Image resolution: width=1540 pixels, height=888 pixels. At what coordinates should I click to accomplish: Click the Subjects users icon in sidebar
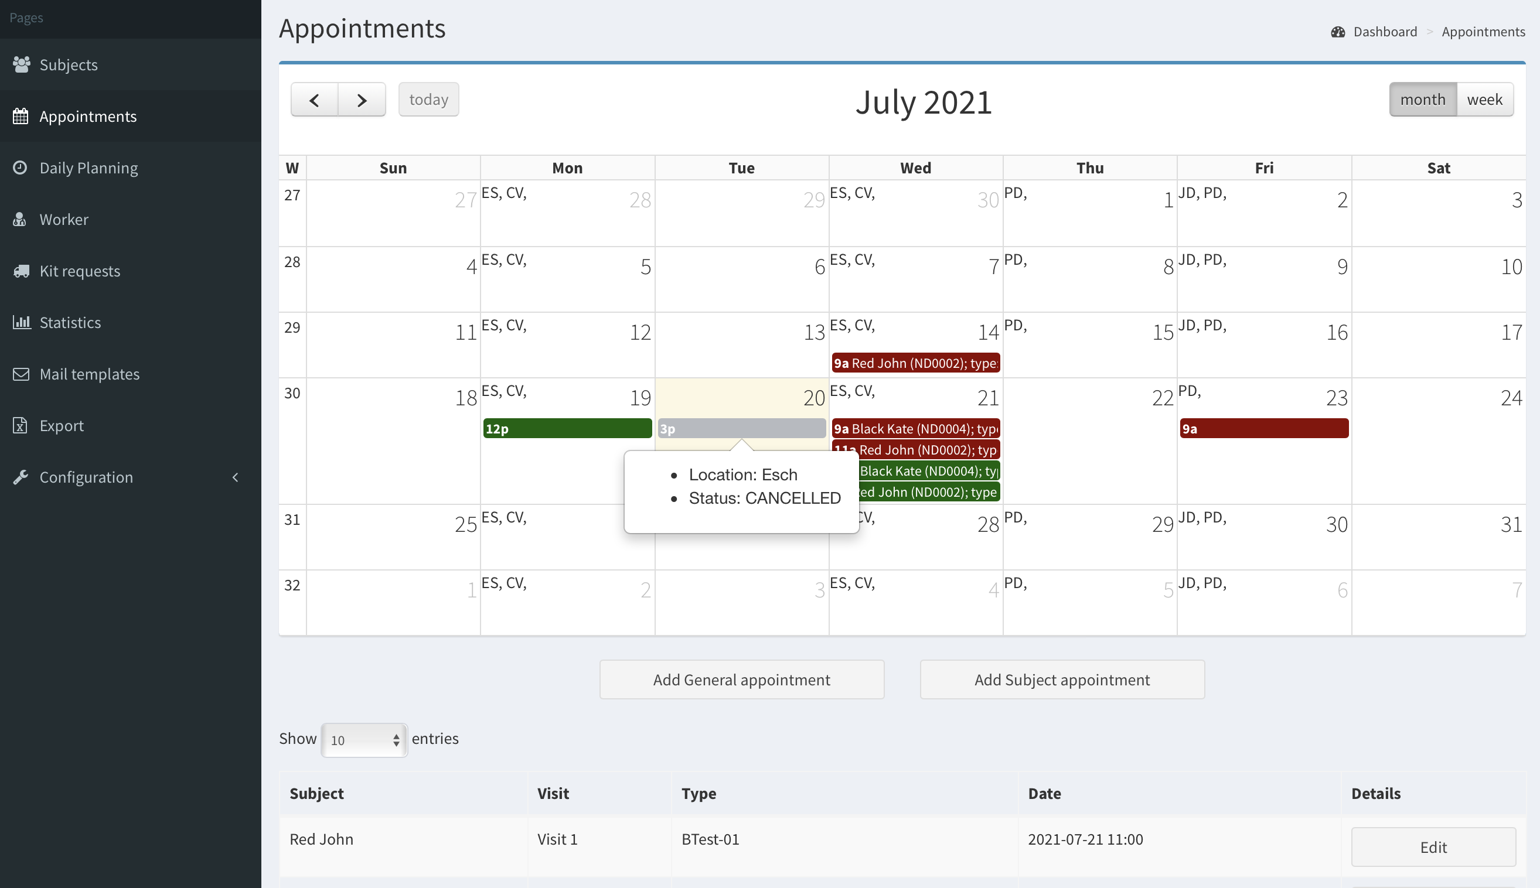click(21, 64)
